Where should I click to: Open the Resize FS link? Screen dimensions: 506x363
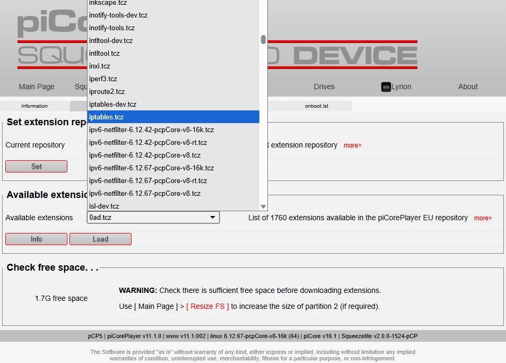coord(207,306)
